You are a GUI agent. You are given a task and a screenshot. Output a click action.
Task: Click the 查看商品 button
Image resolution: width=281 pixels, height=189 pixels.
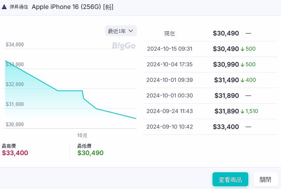tap(230, 180)
